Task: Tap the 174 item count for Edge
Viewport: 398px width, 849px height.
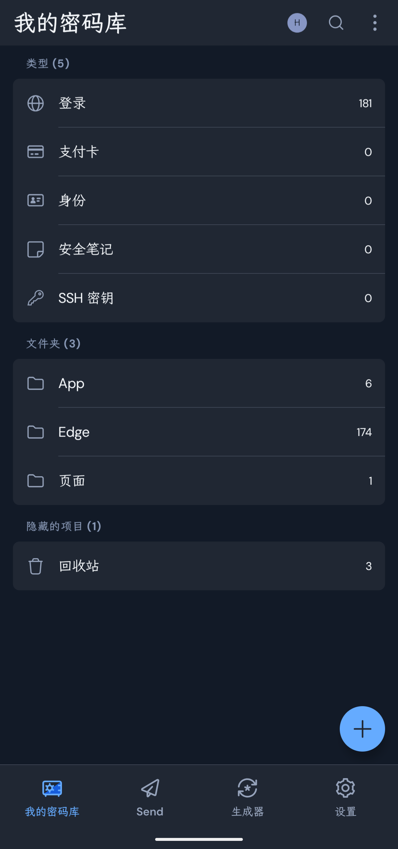Action: 364,432
